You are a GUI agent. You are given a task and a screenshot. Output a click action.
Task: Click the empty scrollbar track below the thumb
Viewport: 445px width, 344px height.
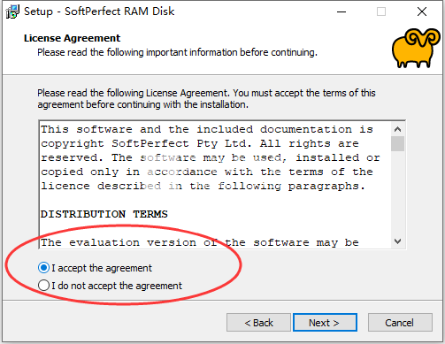click(x=397, y=193)
